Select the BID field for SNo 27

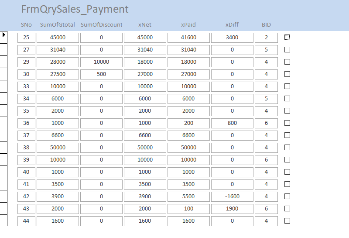pyautogui.click(x=266, y=50)
